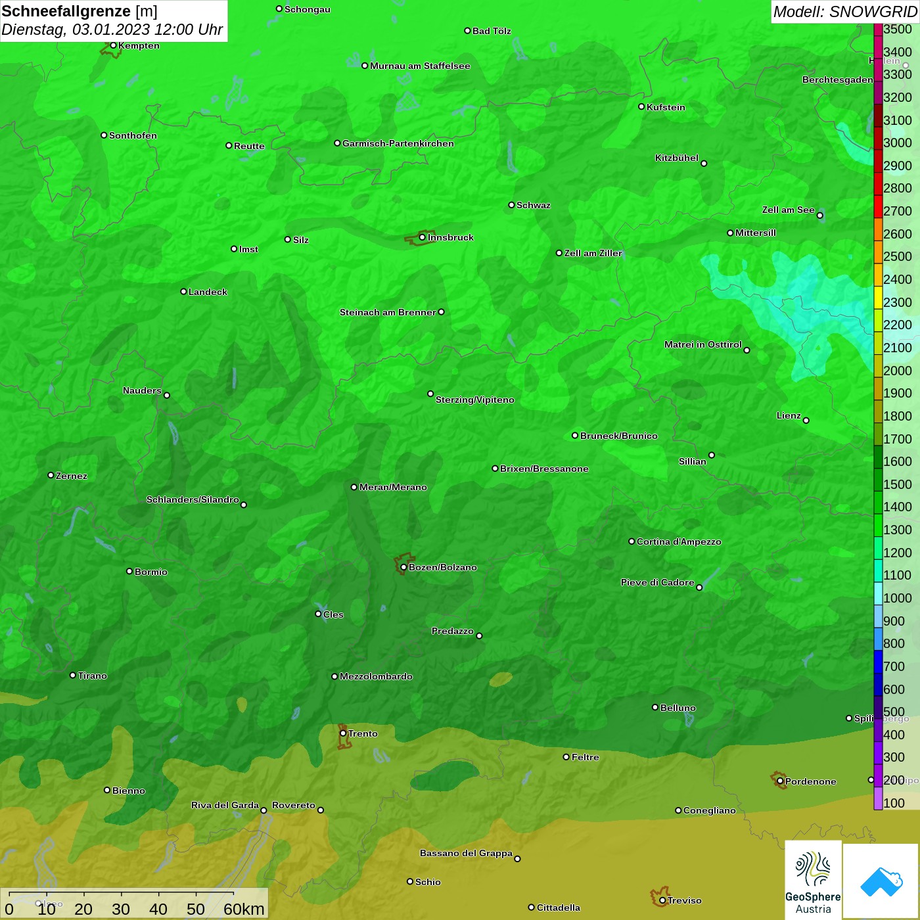Click the Bruneck/Brunico label
Image resolution: width=920 pixels, height=920 pixels.
click(619, 436)
